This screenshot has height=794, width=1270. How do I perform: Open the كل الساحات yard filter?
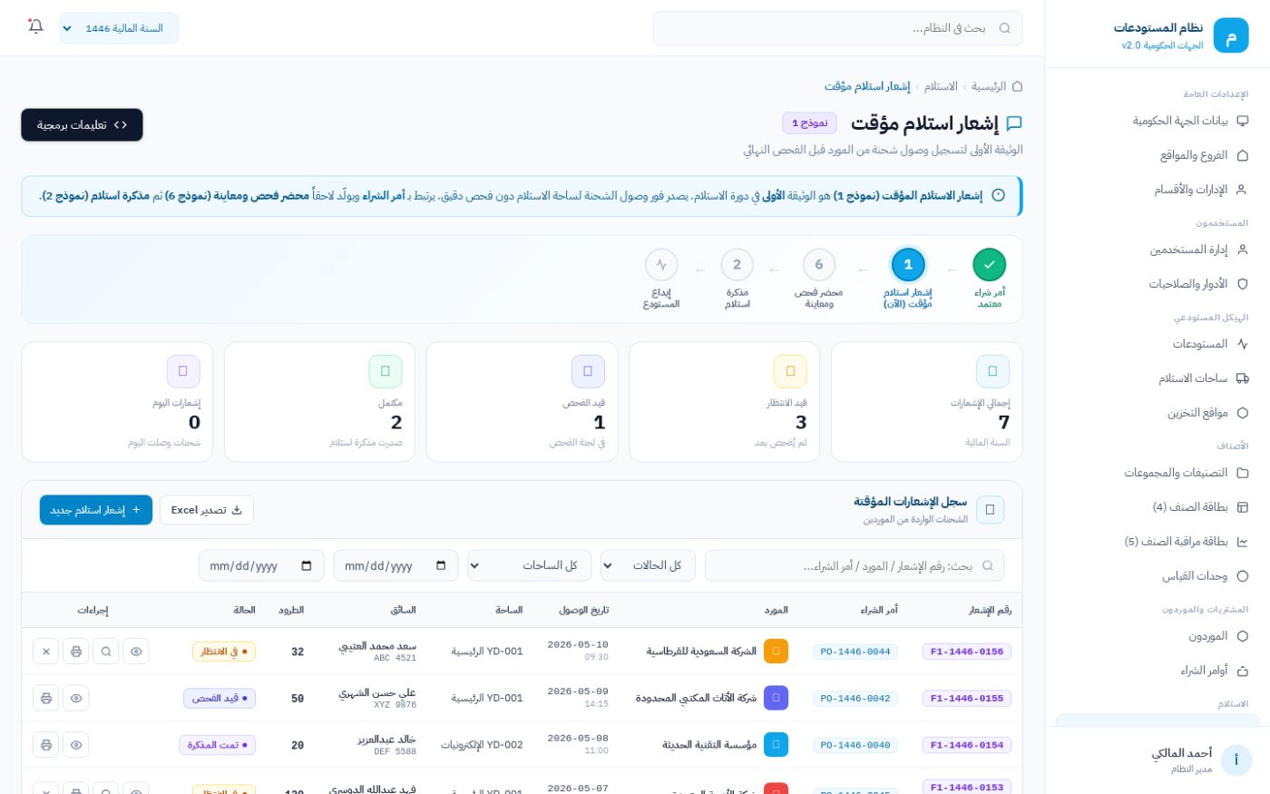pyautogui.click(x=529, y=565)
